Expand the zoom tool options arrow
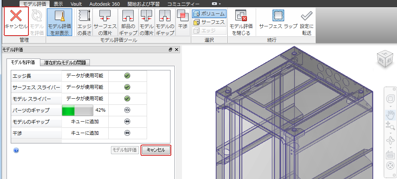 390,133
